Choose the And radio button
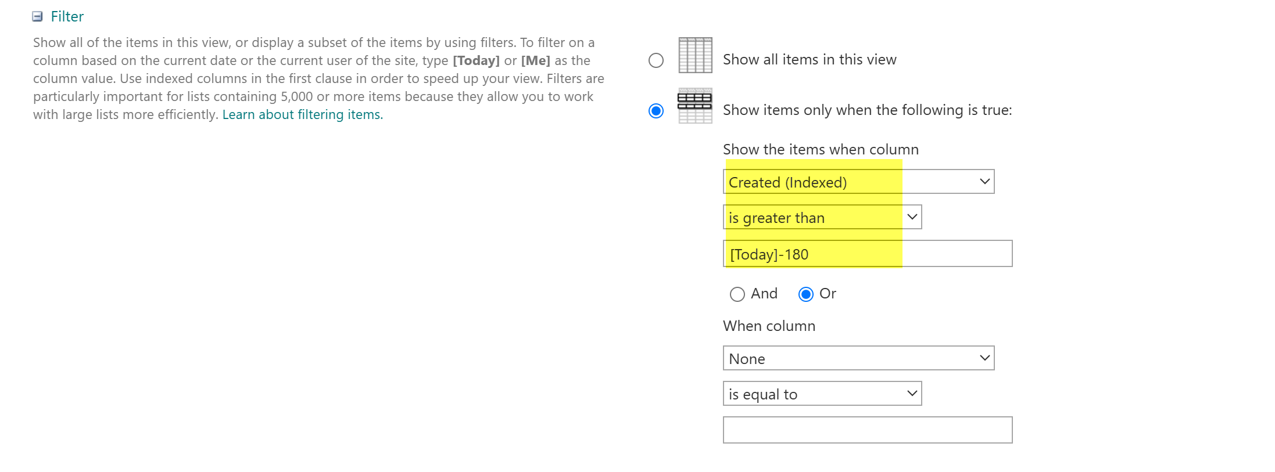 (737, 294)
